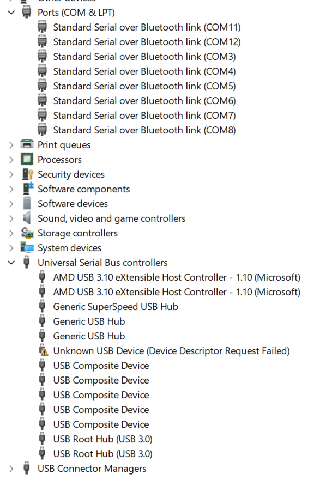This screenshot has height=492, width=332.
Task: Collapse the Ports (COM & LPT) category
Action: (11, 12)
